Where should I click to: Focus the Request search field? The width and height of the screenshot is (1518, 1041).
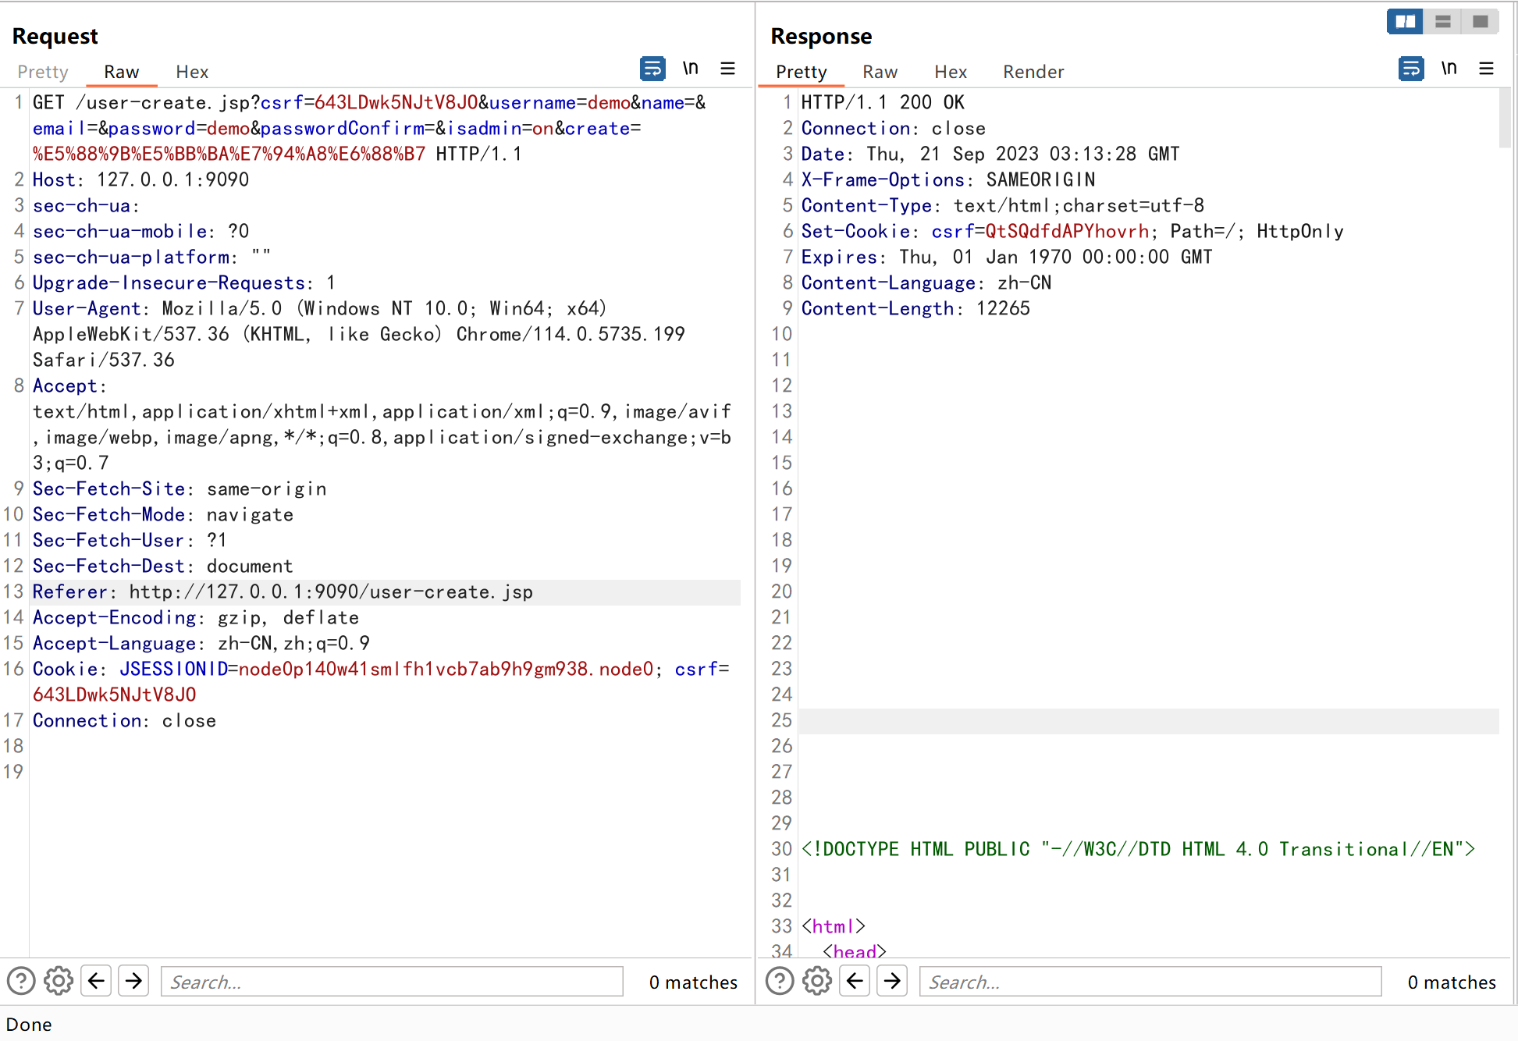[x=392, y=981]
